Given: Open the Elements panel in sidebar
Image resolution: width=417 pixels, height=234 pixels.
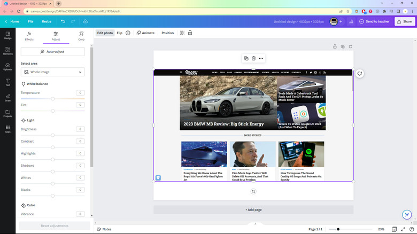Looking at the screenshot, I should coord(7,50).
